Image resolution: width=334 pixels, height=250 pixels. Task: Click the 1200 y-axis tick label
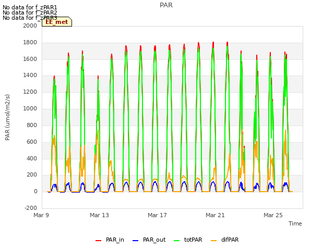tap(30, 92)
